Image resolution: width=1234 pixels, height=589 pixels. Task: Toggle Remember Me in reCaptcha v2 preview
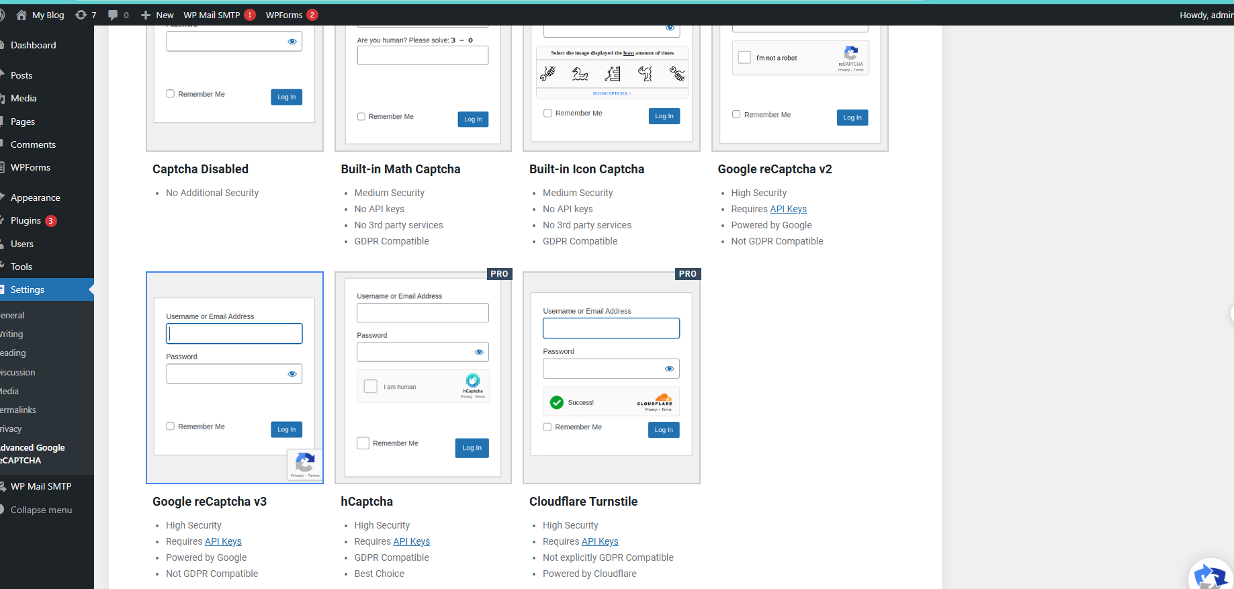(736, 114)
